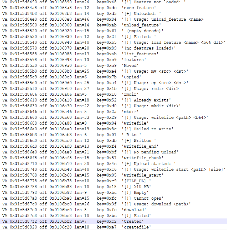Click the load_feature usage string

(x=174, y=43)
